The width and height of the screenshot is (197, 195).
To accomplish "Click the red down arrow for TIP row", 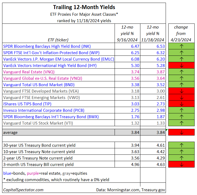I will tap(182, 104).
